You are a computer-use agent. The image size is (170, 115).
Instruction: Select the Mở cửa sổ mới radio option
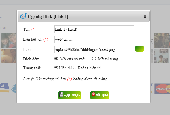coord(56,59)
